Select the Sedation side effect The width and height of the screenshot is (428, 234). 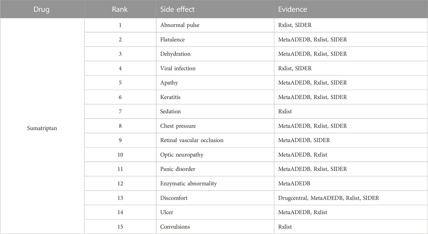pyautogui.click(x=170, y=111)
